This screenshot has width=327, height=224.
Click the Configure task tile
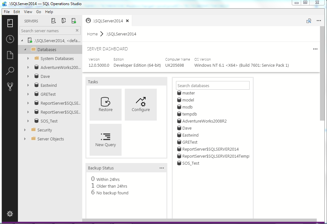pyautogui.click(x=141, y=105)
